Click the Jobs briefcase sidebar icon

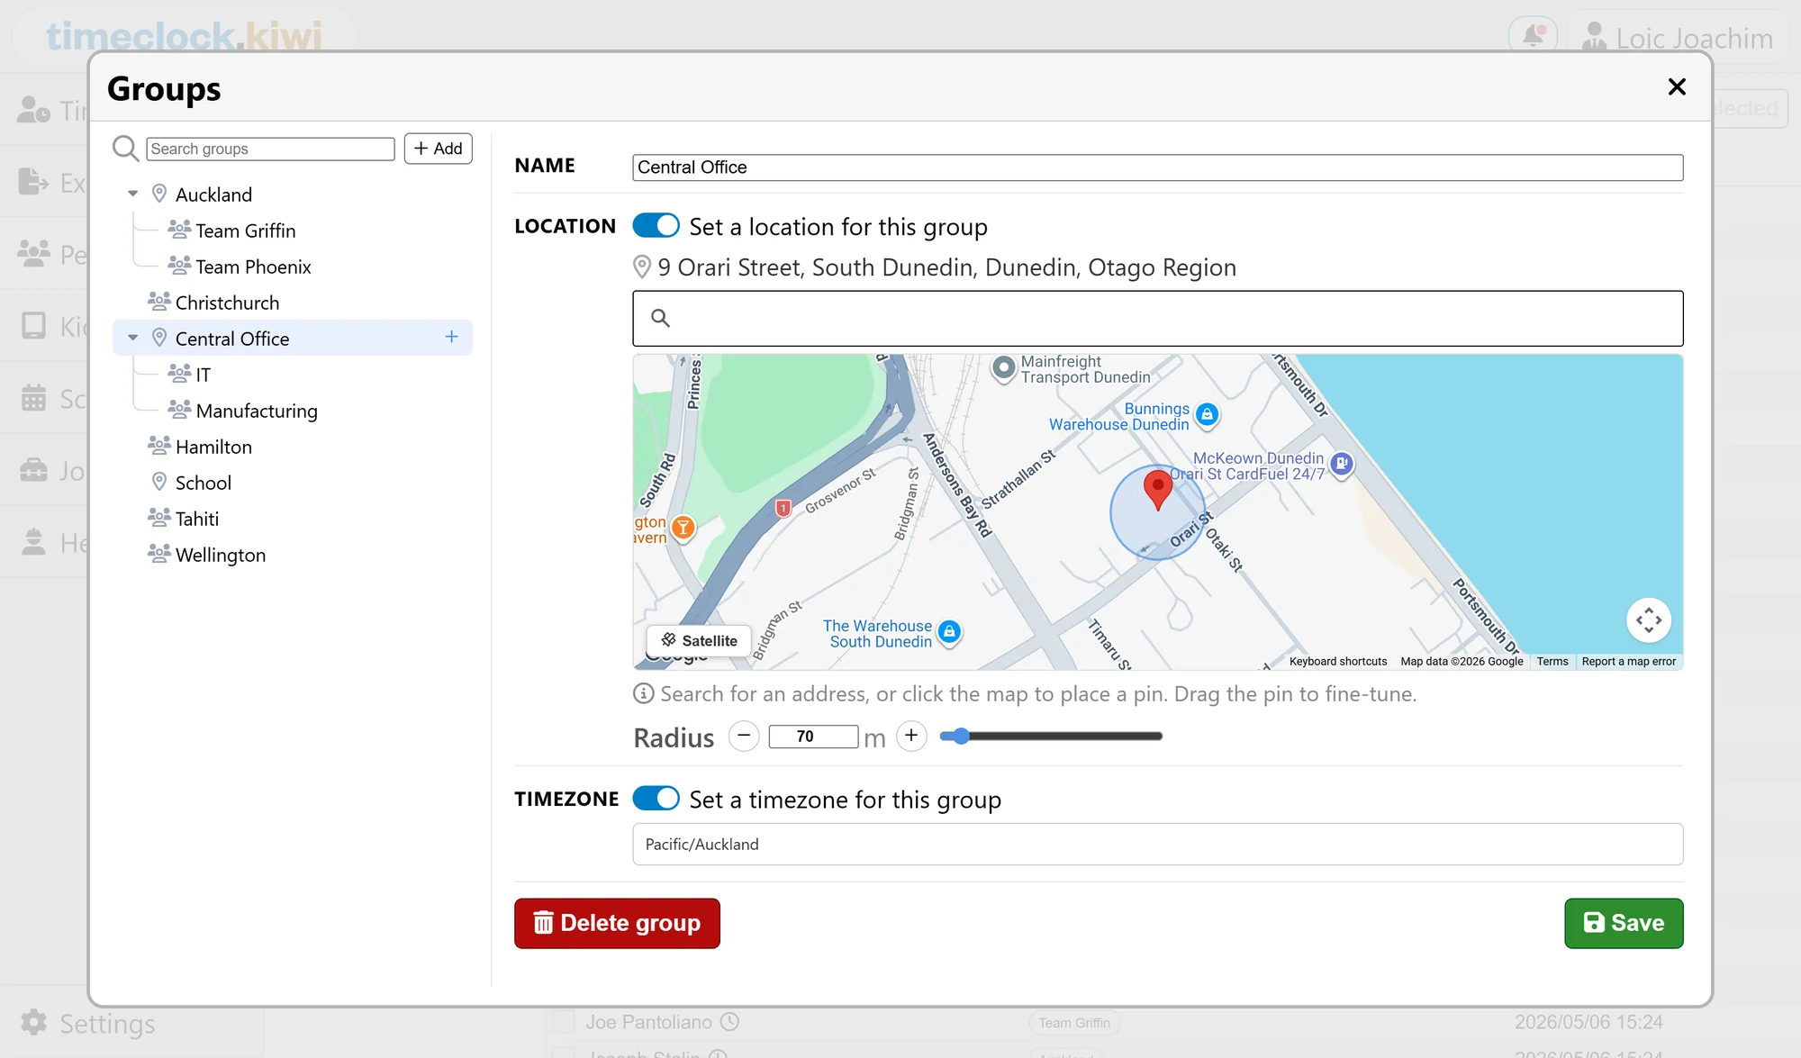(x=33, y=469)
